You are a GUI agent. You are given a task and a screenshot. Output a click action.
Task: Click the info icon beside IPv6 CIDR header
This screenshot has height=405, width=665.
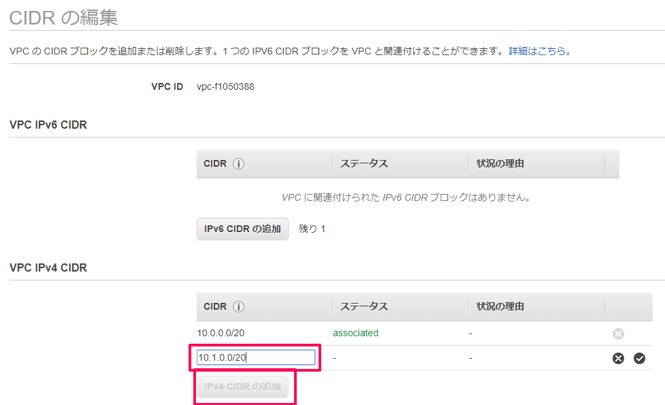pyautogui.click(x=238, y=163)
